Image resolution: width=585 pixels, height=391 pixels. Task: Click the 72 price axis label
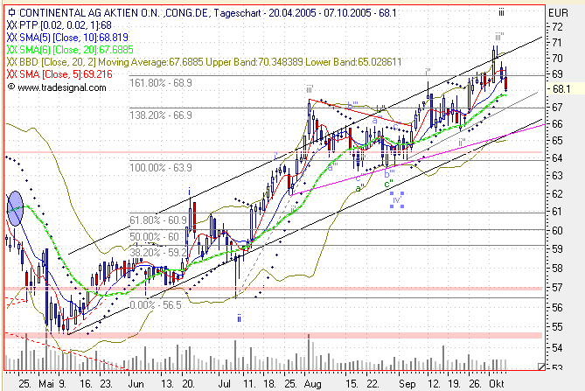557,27
